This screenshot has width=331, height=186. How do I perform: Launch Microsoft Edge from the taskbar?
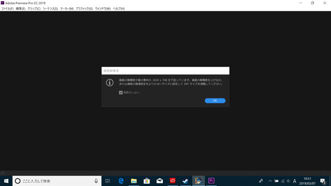(121, 181)
